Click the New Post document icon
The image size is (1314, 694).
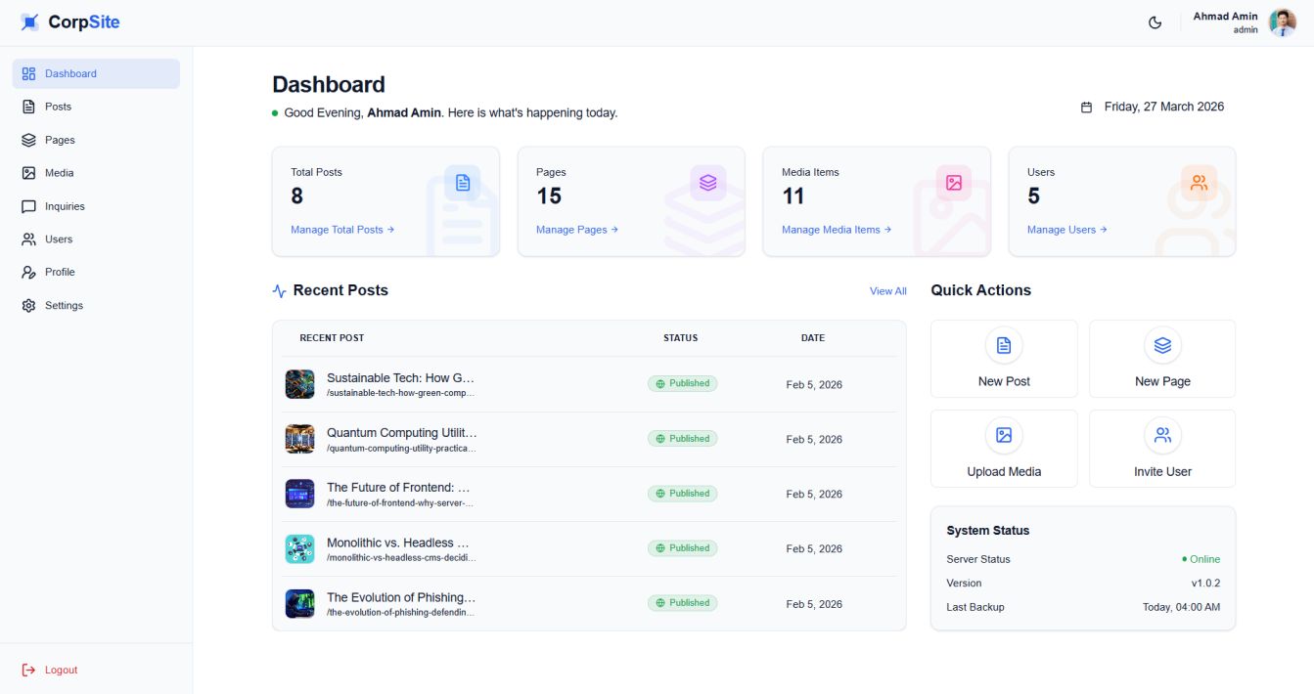click(x=1003, y=344)
